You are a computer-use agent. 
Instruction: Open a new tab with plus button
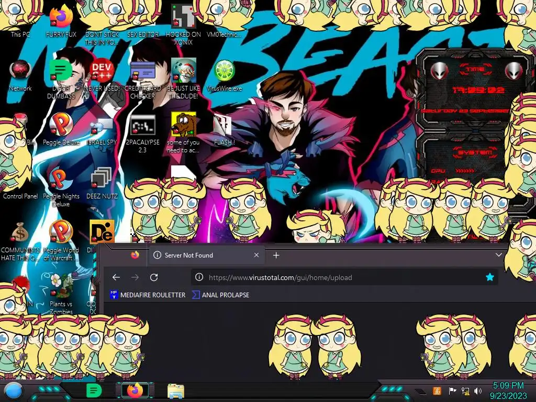(x=276, y=255)
